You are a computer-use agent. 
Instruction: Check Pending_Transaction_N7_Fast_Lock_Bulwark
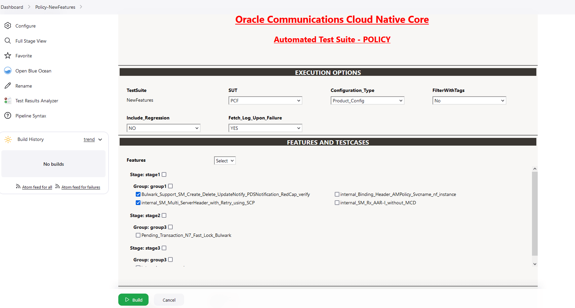pyautogui.click(x=138, y=235)
